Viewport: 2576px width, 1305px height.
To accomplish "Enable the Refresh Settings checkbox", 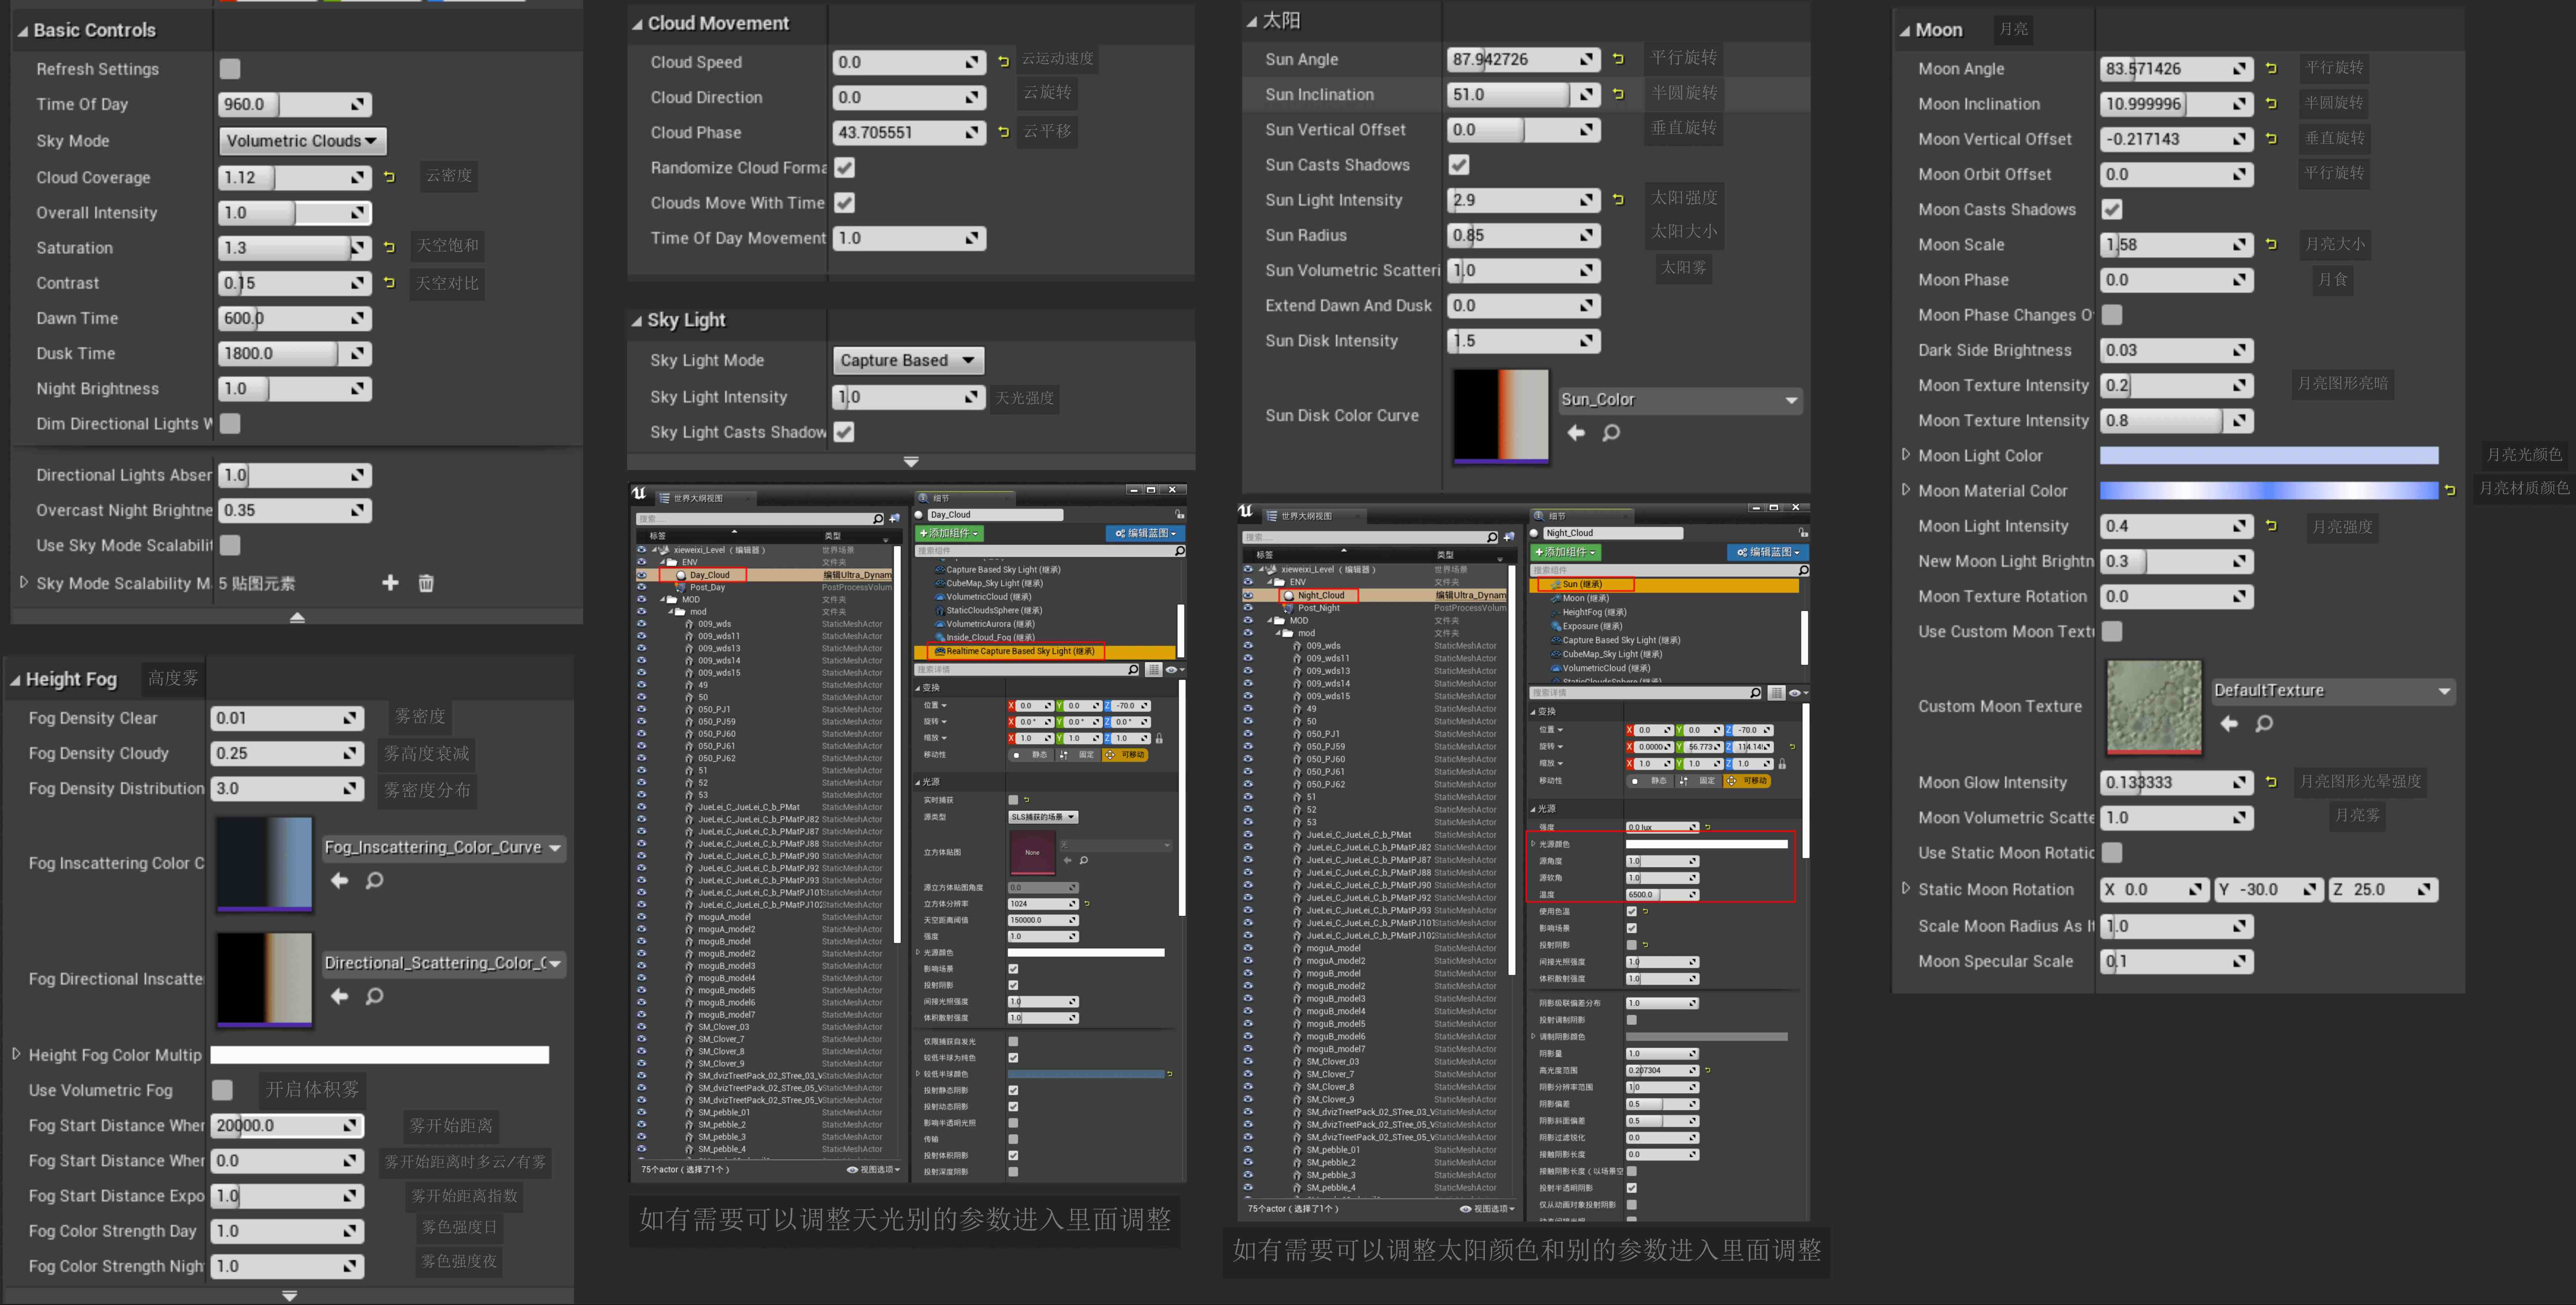I will pos(230,69).
